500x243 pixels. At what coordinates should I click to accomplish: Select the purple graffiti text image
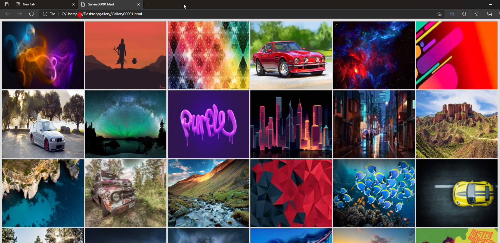point(209,124)
